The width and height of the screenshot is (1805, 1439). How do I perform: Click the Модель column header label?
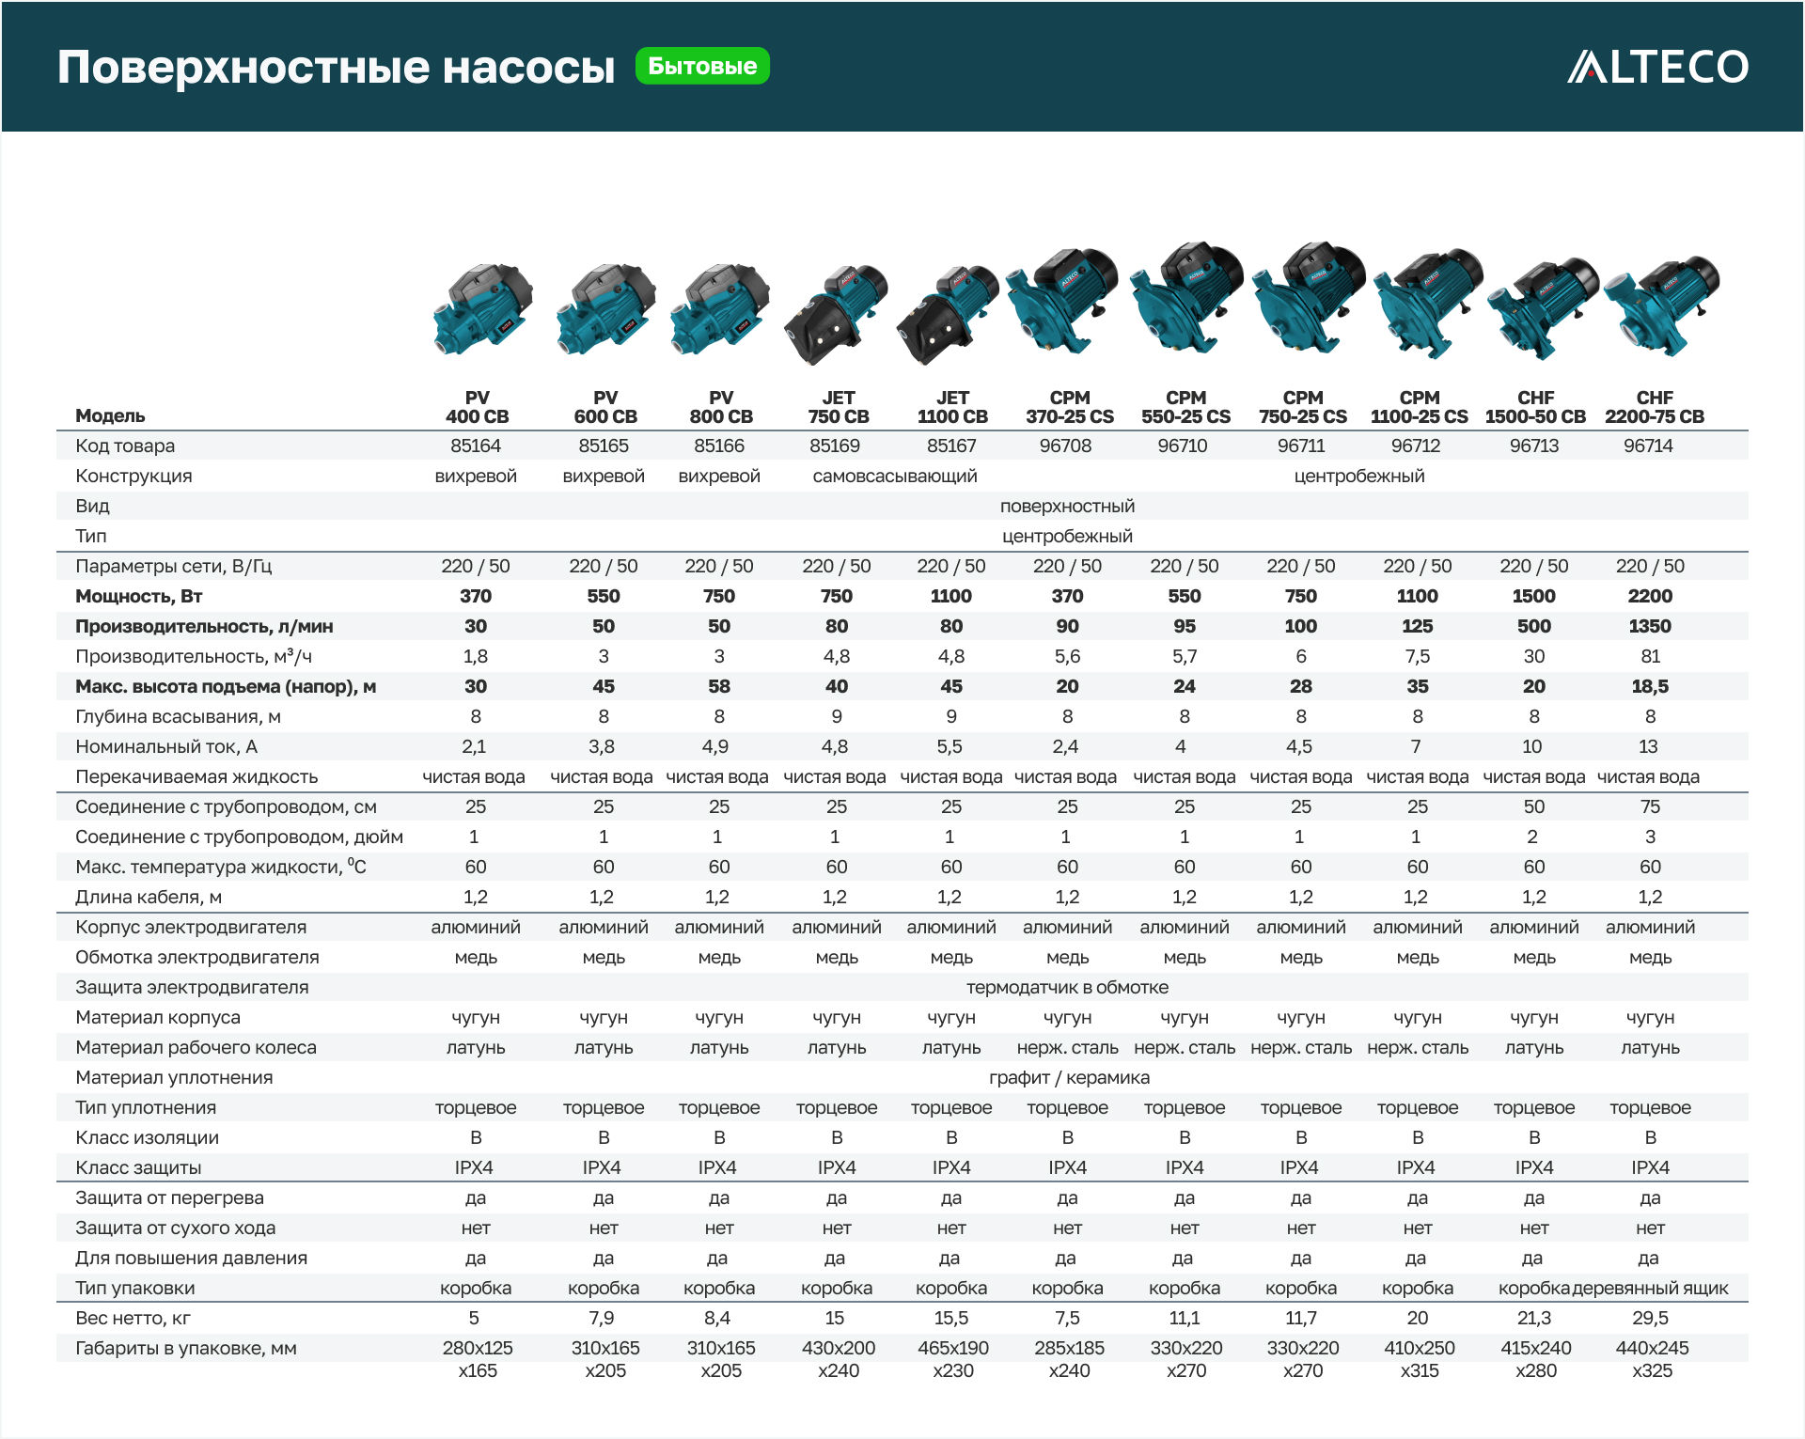[x=110, y=415]
